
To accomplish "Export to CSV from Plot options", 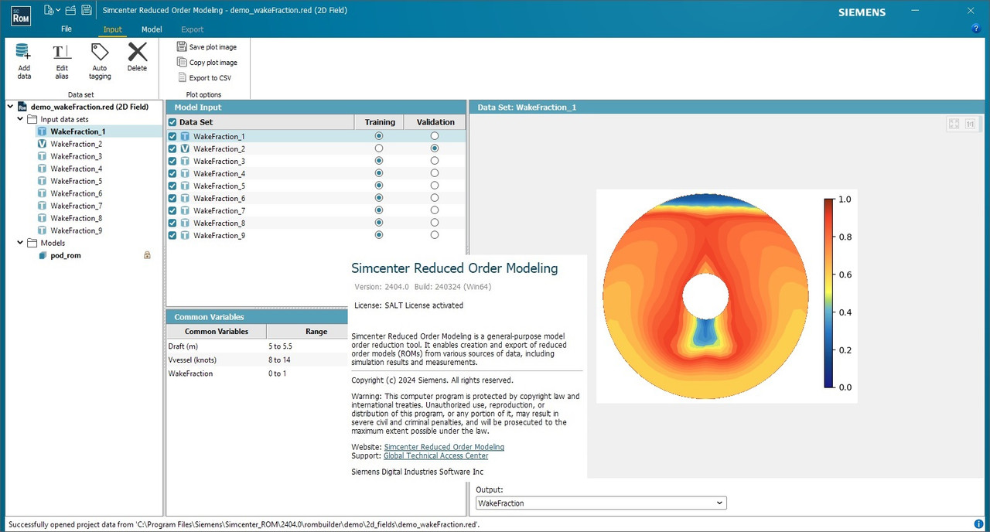I will click(x=204, y=78).
